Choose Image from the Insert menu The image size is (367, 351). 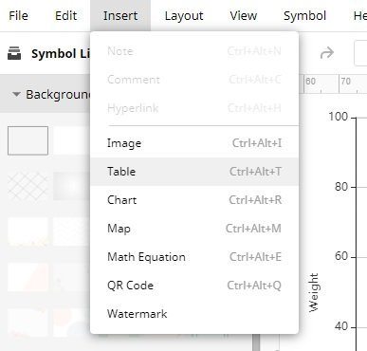(x=194, y=143)
